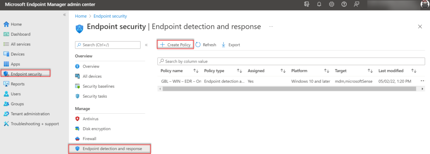Sort by Platform column
The image size is (430, 154).
(x=327, y=71)
